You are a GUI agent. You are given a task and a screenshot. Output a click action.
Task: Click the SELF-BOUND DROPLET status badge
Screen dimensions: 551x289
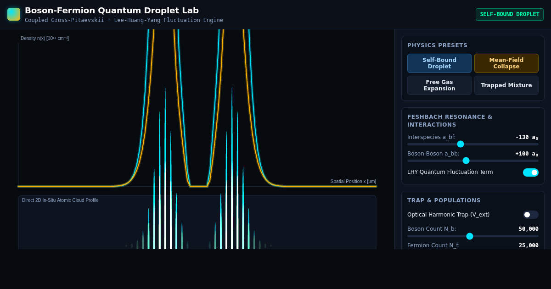point(510,14)
